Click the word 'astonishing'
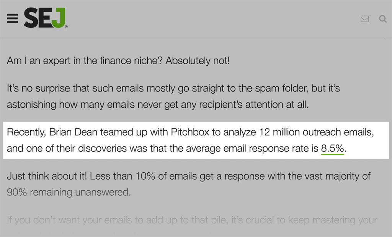This screenshot has height=237, width=392. [x=33, y=104]
